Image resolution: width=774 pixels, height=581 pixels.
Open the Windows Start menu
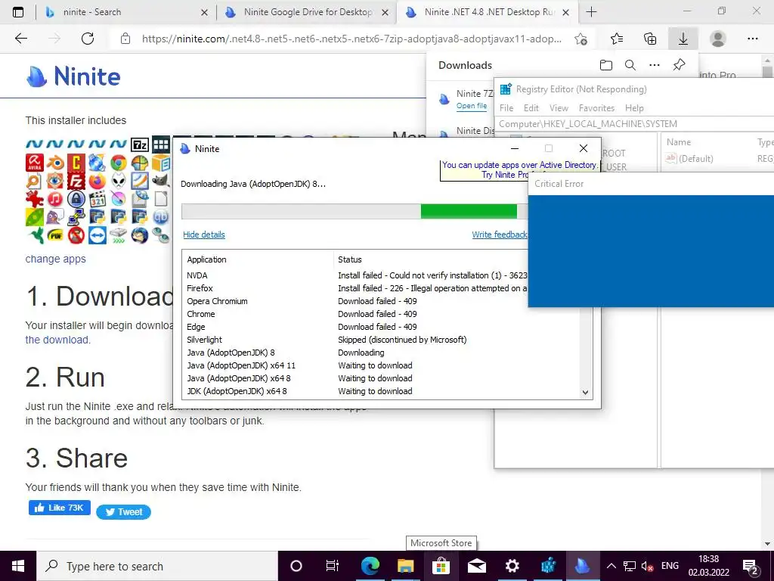[18, 566]
